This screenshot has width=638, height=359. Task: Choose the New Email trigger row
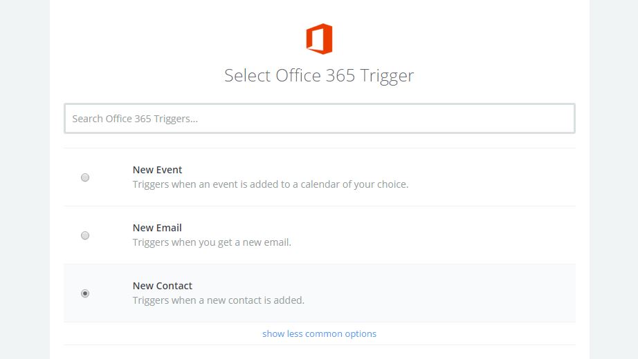point(450,235)
